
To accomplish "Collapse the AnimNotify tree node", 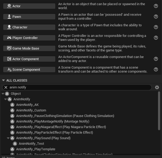I will 6,99.
